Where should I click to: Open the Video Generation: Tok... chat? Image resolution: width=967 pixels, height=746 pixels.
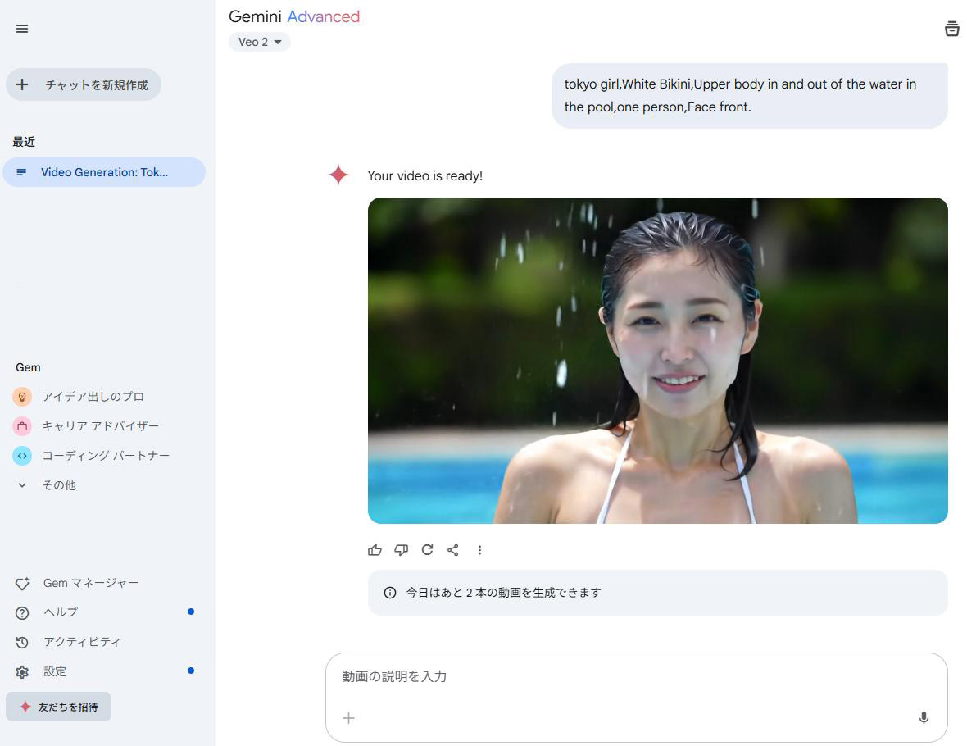(x=104, y=172)
